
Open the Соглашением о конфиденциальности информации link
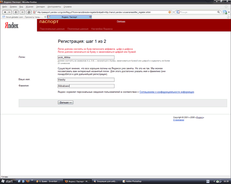(167, 92)
